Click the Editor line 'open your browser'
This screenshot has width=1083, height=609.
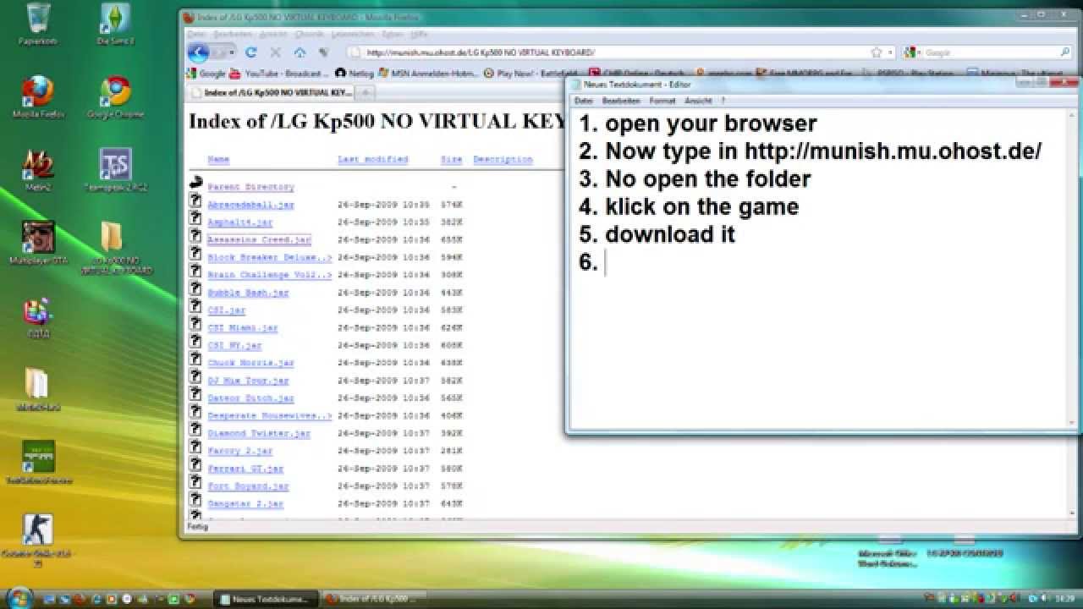[711, 123]
